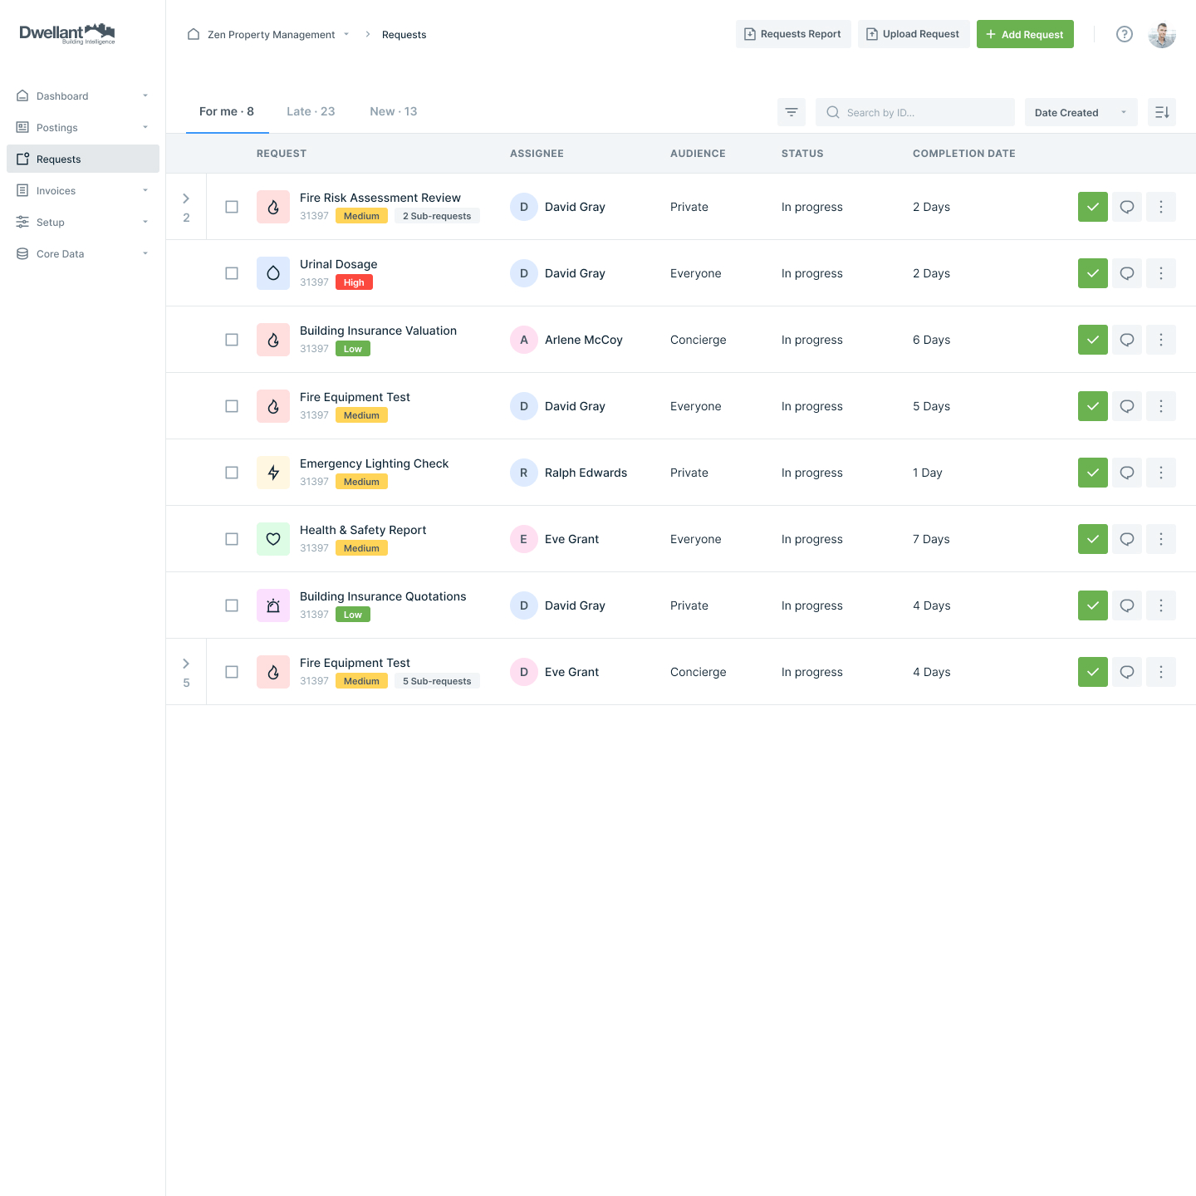Expand the Zen Property Management dropdown
This screenshot has height=1196, width=1196.
[x=346, y=34]
